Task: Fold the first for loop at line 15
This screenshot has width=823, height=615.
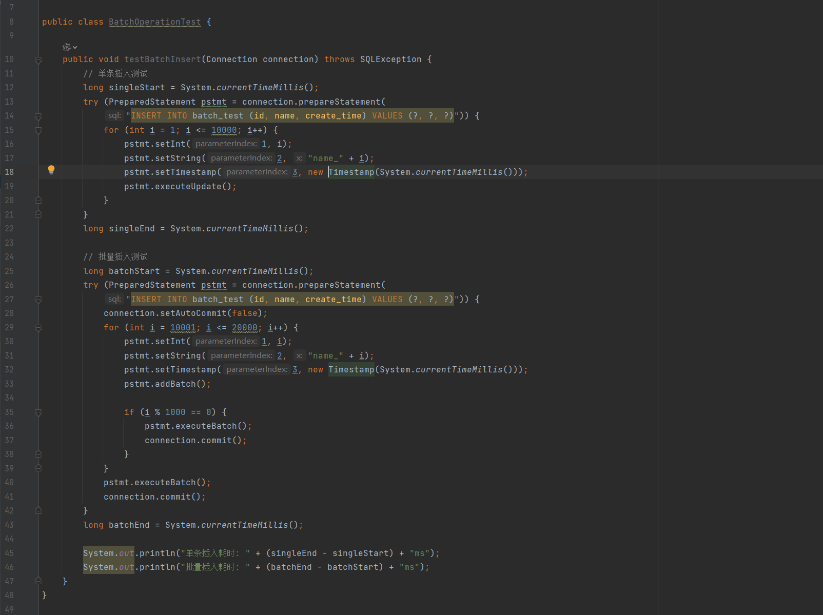Action: 38,131
